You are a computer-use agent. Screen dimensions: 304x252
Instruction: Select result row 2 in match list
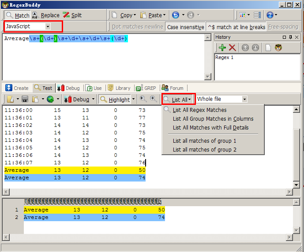tap(94, 217)
